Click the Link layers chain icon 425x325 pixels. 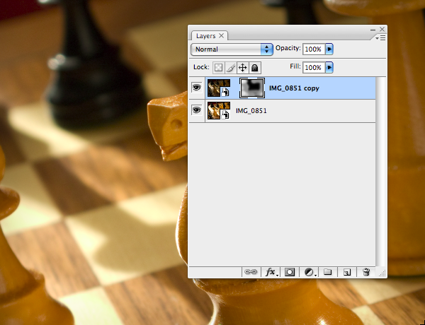[x=251, y=272]
